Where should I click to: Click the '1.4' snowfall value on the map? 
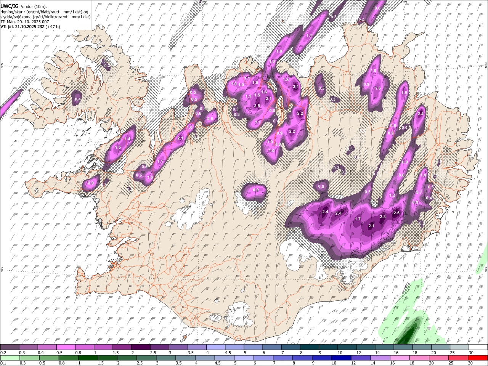(127, 139)
